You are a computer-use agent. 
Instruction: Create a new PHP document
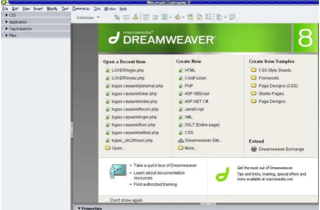[189, 86]
